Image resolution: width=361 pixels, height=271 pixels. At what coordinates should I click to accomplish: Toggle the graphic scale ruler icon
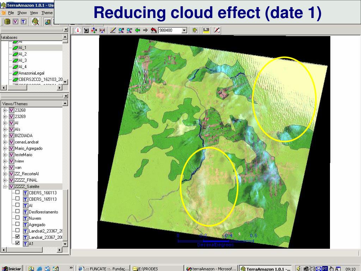(206, 30)
